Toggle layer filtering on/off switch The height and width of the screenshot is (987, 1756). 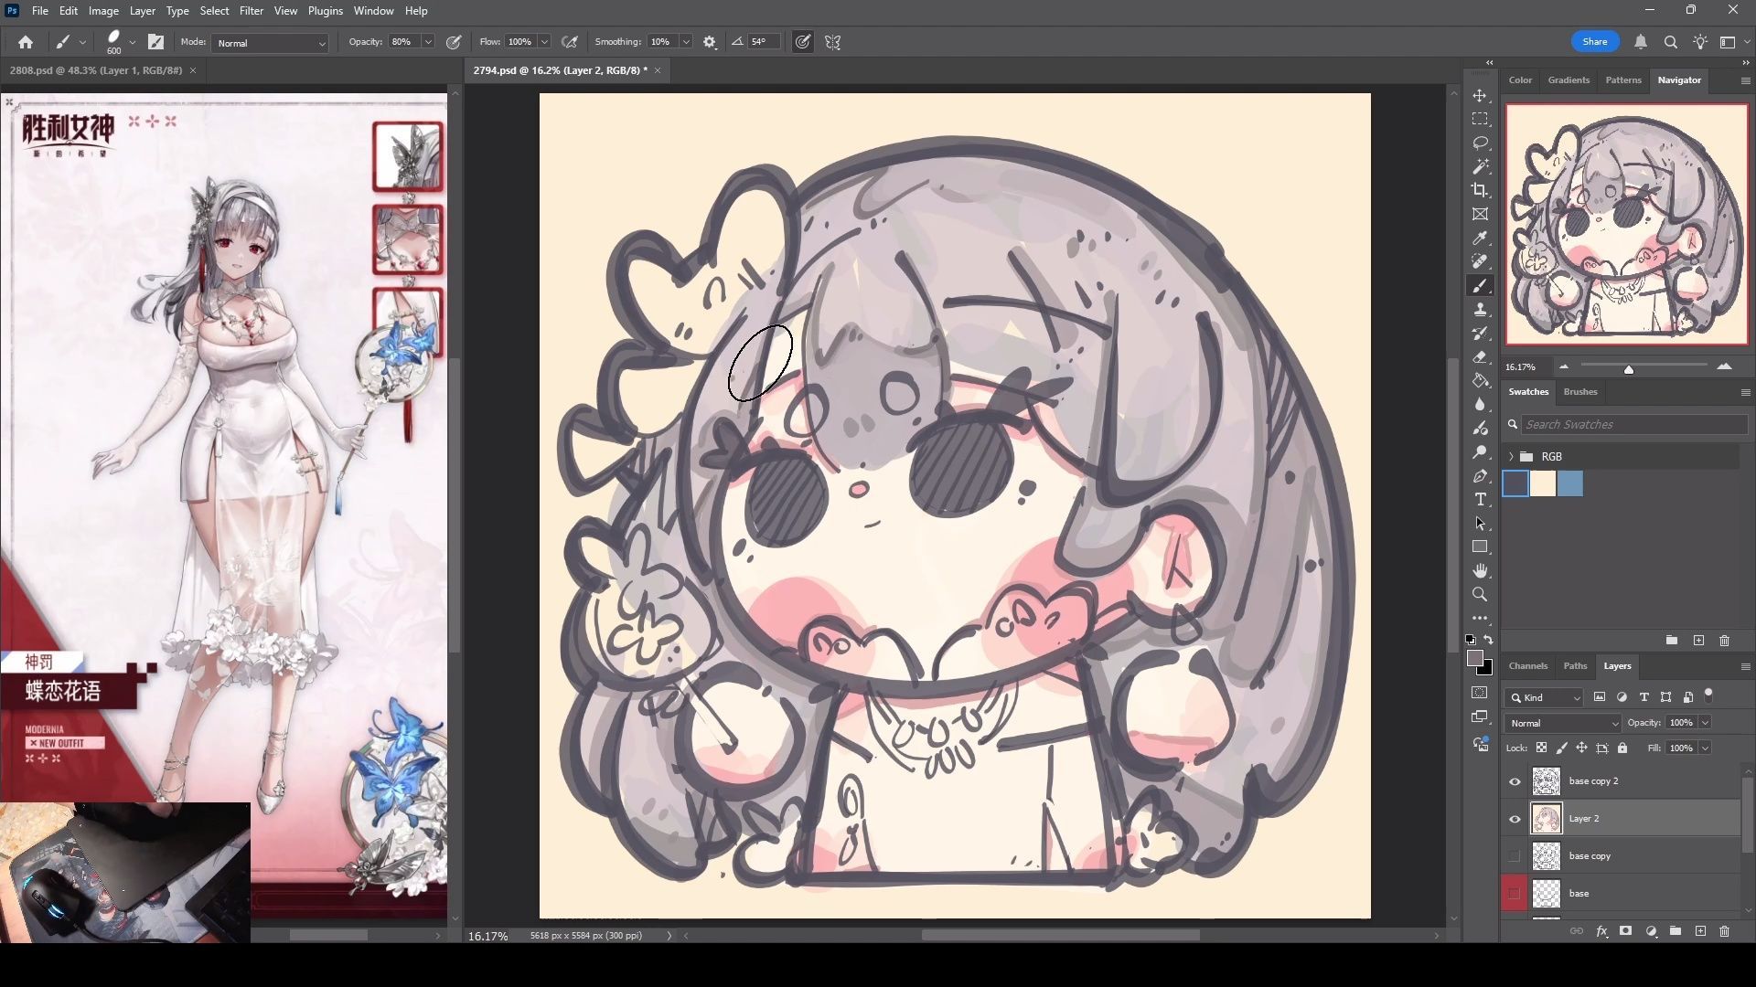(x=1708, y=696)
